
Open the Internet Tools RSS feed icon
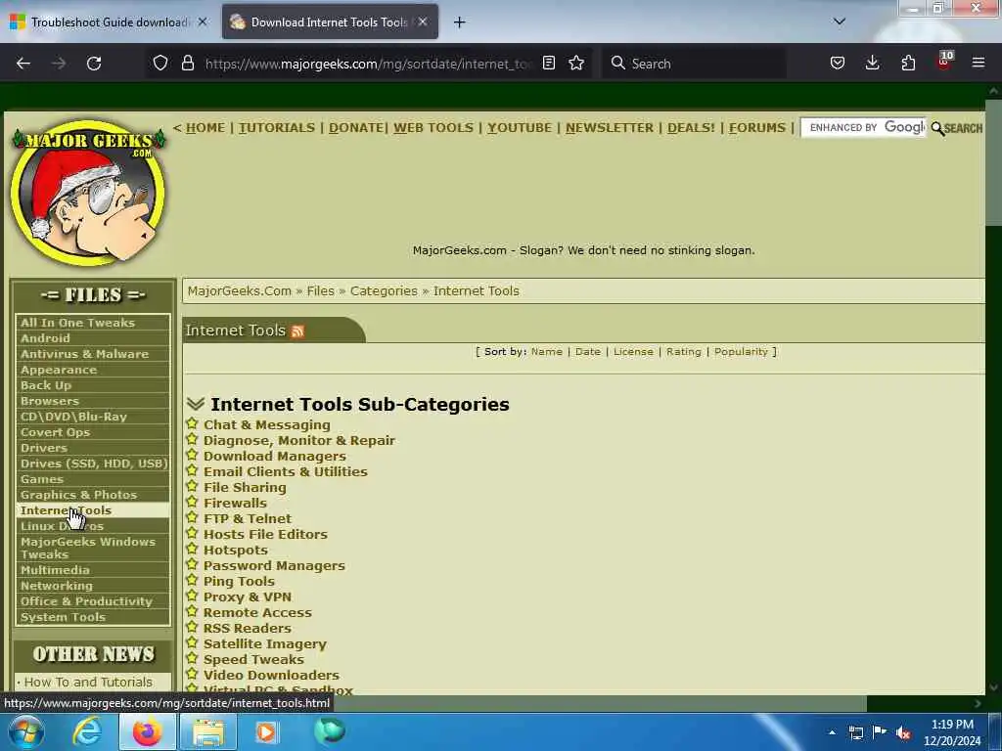297,331
